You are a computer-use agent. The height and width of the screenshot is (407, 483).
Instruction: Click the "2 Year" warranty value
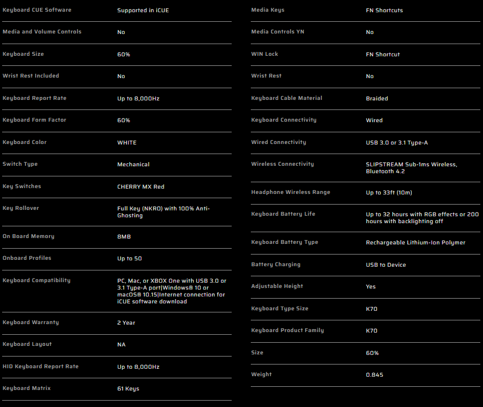click(126, 323)
